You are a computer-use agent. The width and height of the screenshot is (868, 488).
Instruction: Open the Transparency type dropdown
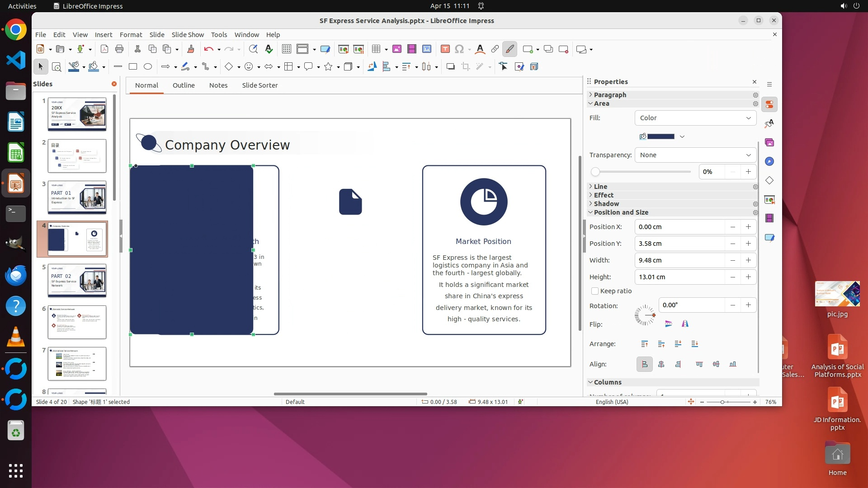coord(695,155)
